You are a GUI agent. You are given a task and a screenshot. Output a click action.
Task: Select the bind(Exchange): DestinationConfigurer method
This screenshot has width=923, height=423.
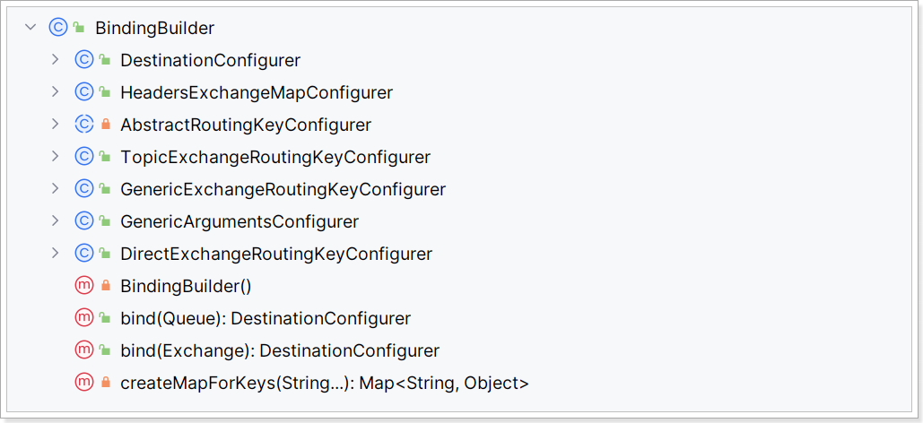[x=280, y=351]
